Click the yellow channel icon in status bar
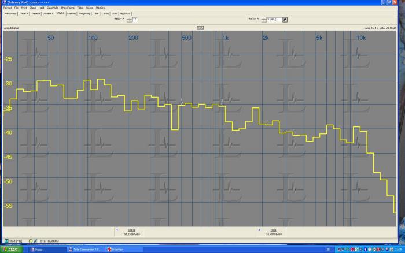 tap(30, 240)
